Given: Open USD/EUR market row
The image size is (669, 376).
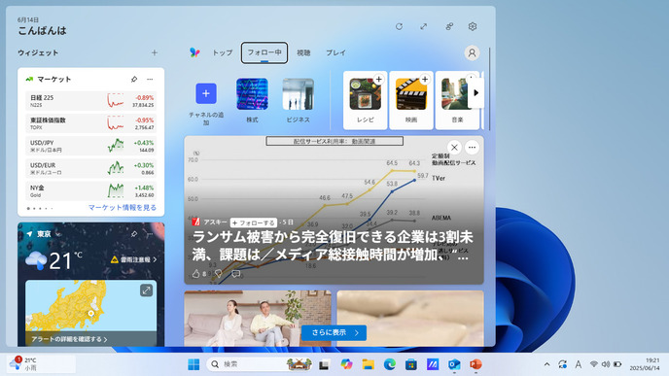Looking at the screenshot, I should click(x=90, y=168).
